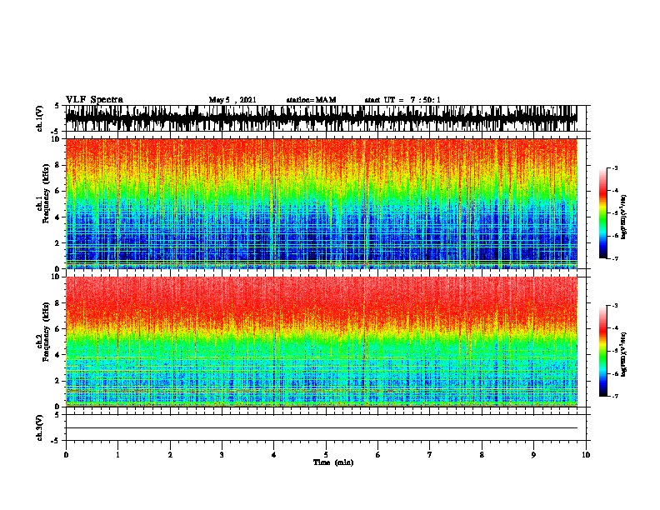
Task: Click the ch.2 spectrogram color scale bar
Action: [603, 351]
